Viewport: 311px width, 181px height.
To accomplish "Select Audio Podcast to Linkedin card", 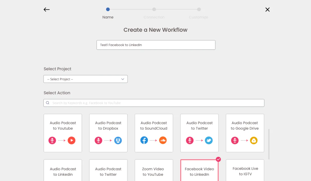I will click(x=63, y=170).
